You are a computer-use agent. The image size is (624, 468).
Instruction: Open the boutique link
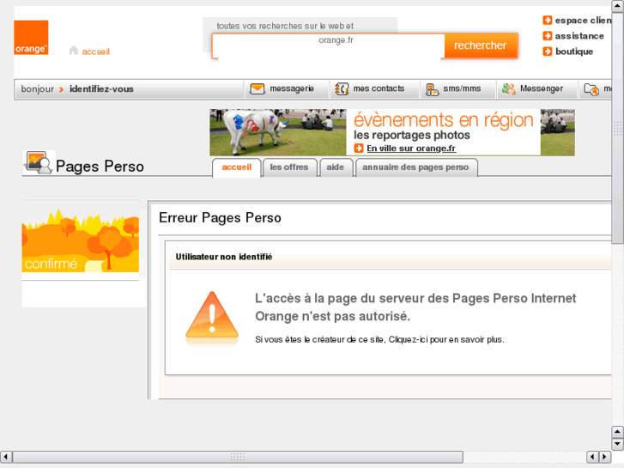pyautogui.click(x=574, y=52)
